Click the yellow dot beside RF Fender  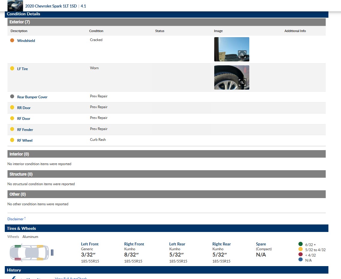(x=12, y=129)
